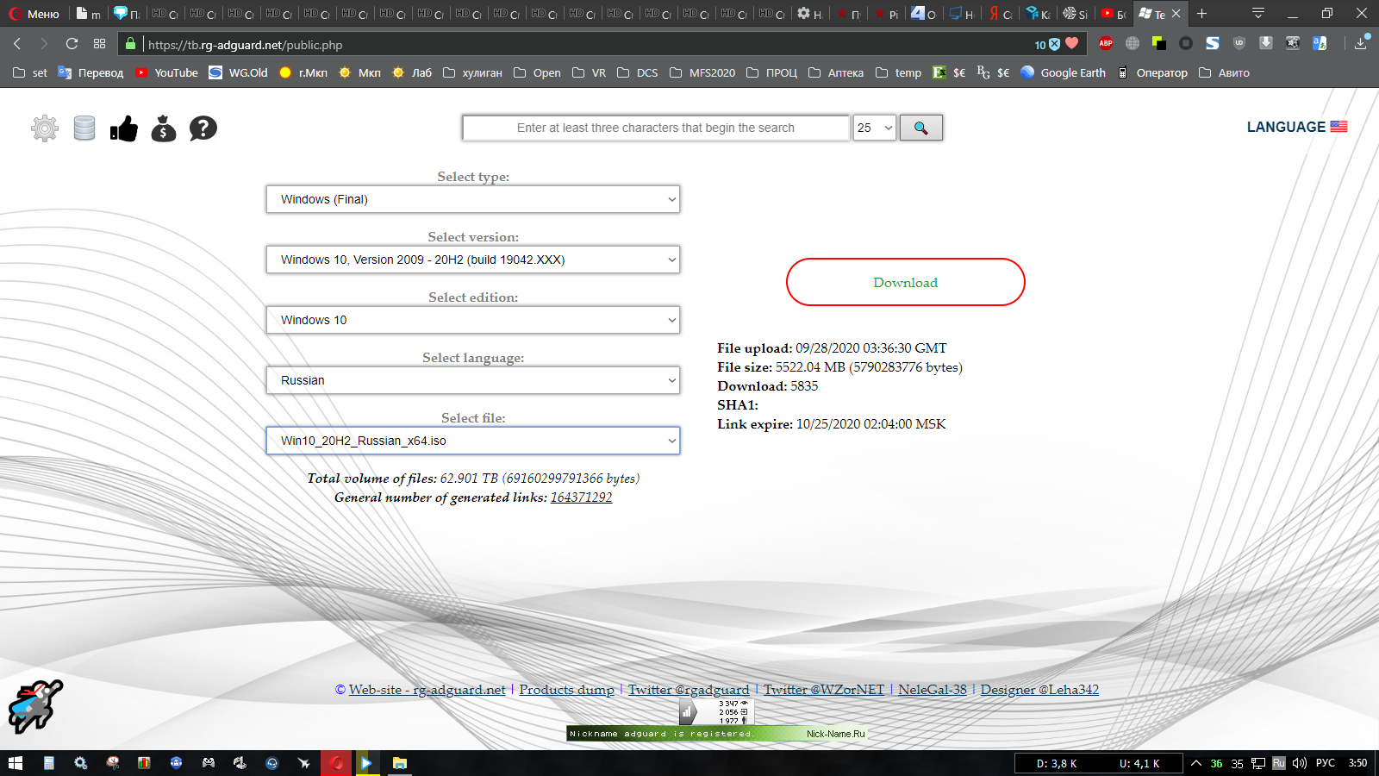Click the ABP extension icon
This screenshot has height=776, width=1379.
pos(1106,43)
